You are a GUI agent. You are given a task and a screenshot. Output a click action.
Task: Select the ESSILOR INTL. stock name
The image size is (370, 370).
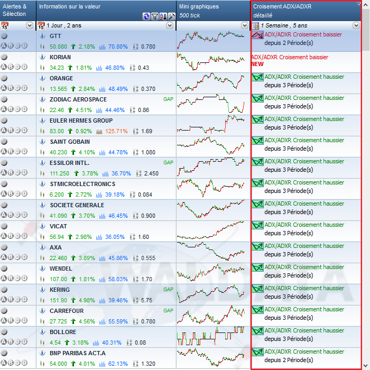(69, 163)
